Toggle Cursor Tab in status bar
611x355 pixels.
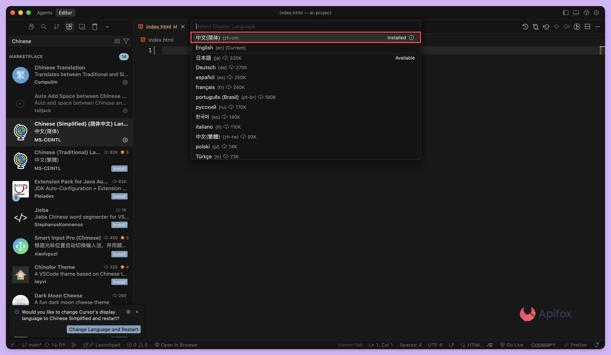[x=350, y=345]
